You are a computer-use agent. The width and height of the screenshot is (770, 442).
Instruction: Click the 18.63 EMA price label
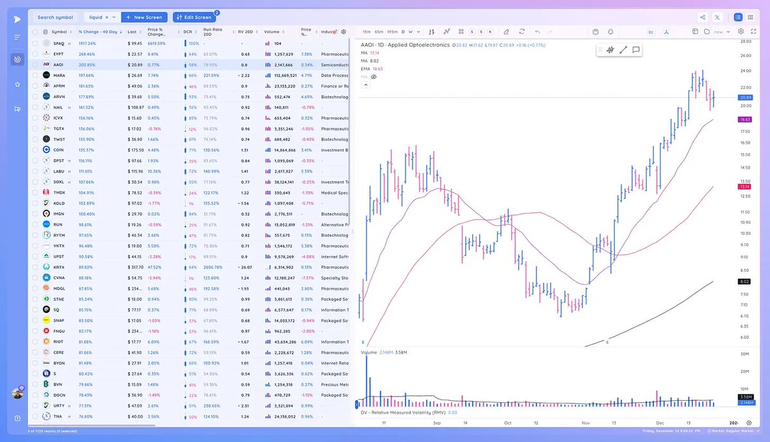[745, 119]
